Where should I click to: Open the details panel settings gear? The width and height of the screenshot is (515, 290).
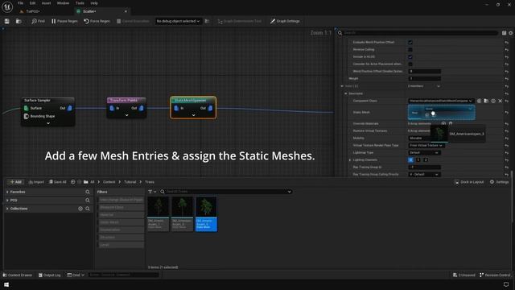click(x=511, y=33)
